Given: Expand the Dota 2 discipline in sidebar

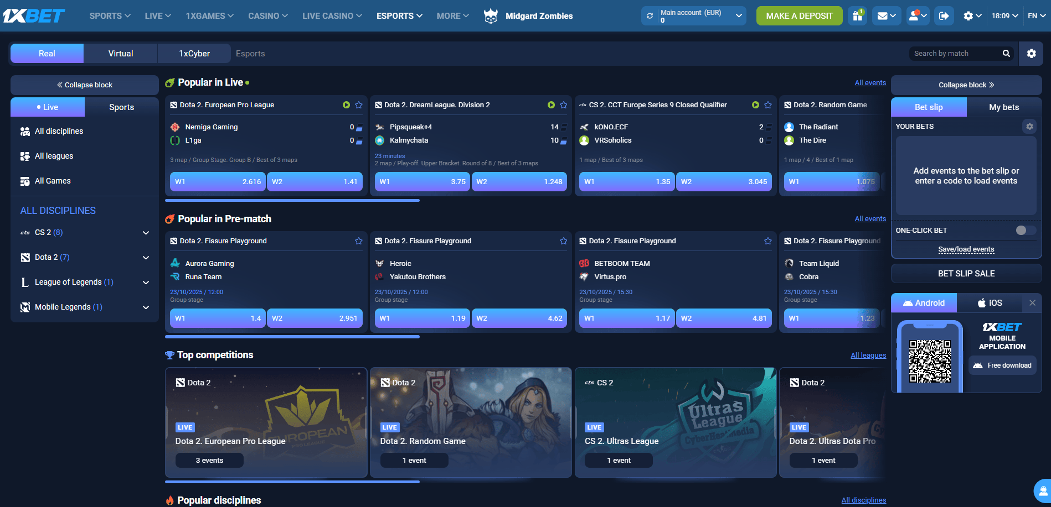Looking at the screenshot, I should (146, 257).
